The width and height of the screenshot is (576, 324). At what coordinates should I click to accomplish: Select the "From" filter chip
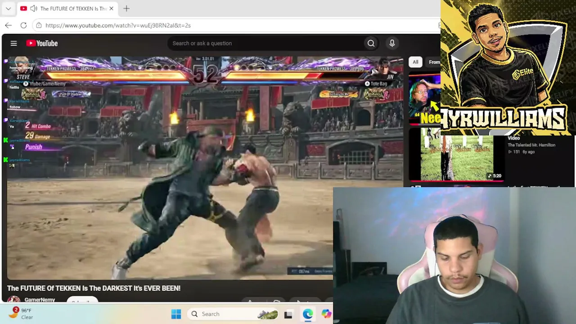(434, 62)
